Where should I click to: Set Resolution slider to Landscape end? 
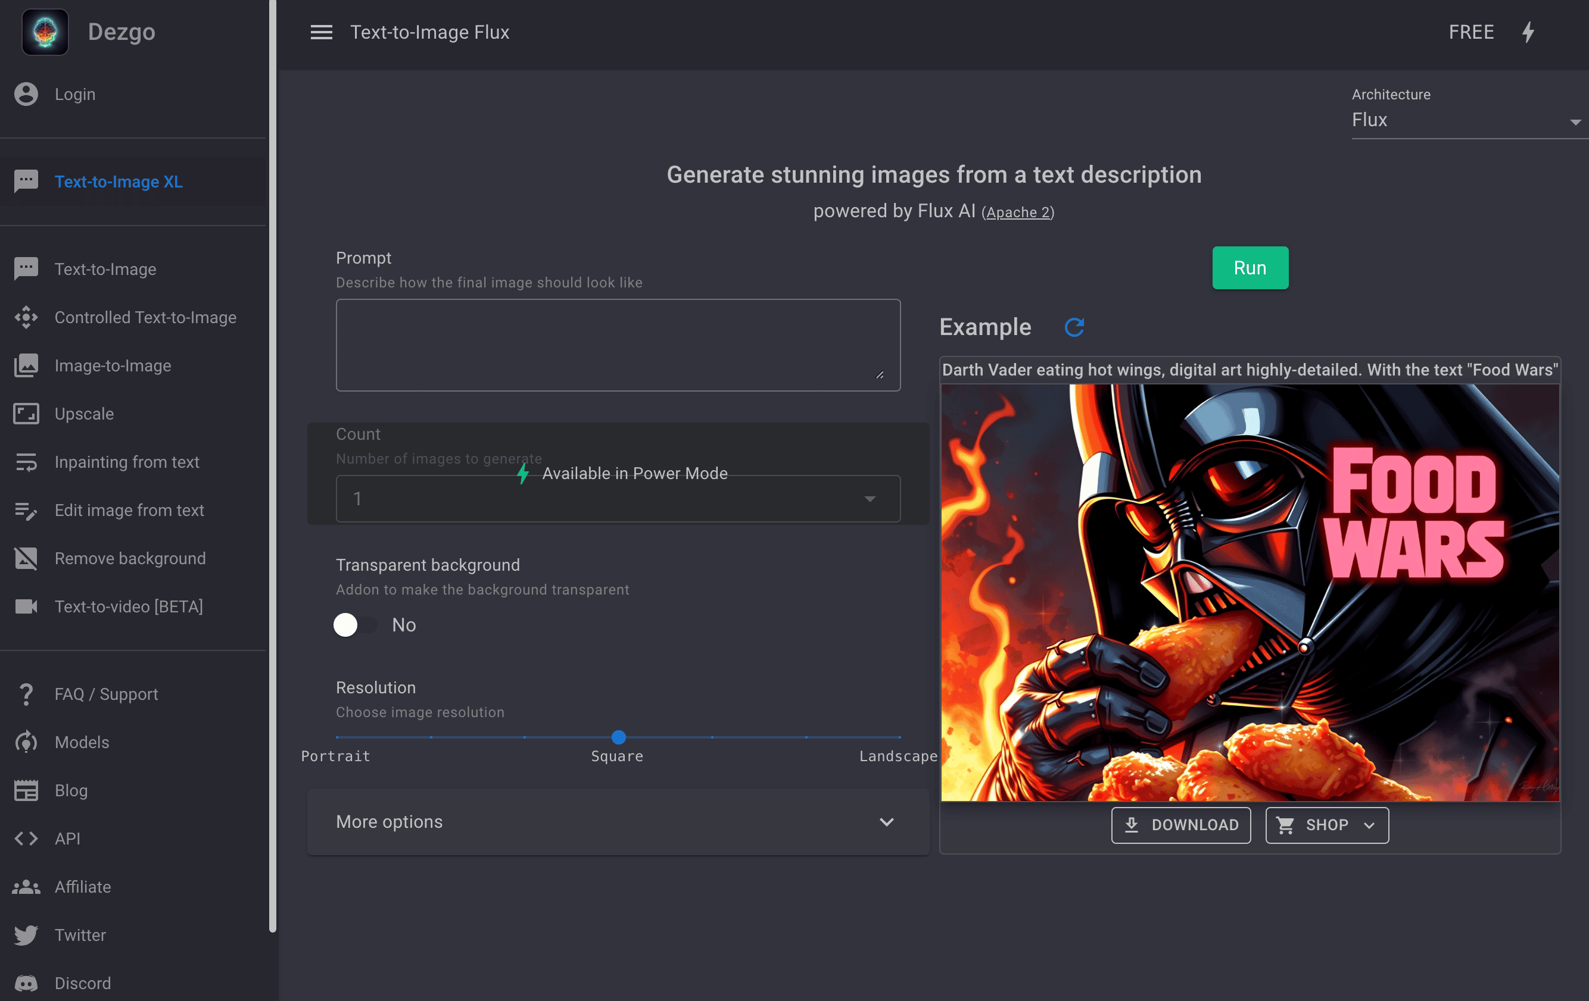899,737
